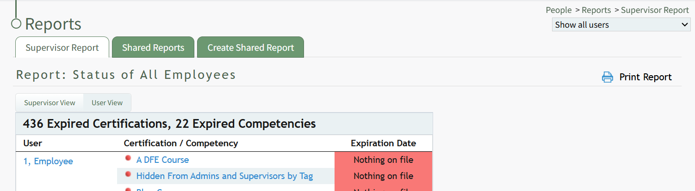Click the red dot beside Hidden From Admins course
Viewport: 695px width, 191px height.
tap(128, 174)
